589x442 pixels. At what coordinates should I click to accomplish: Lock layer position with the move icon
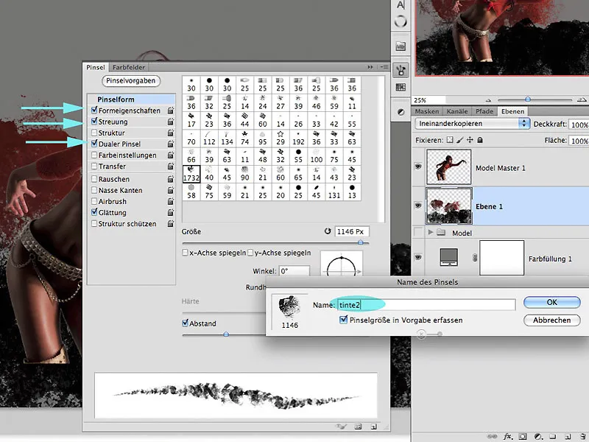[469, 140]
